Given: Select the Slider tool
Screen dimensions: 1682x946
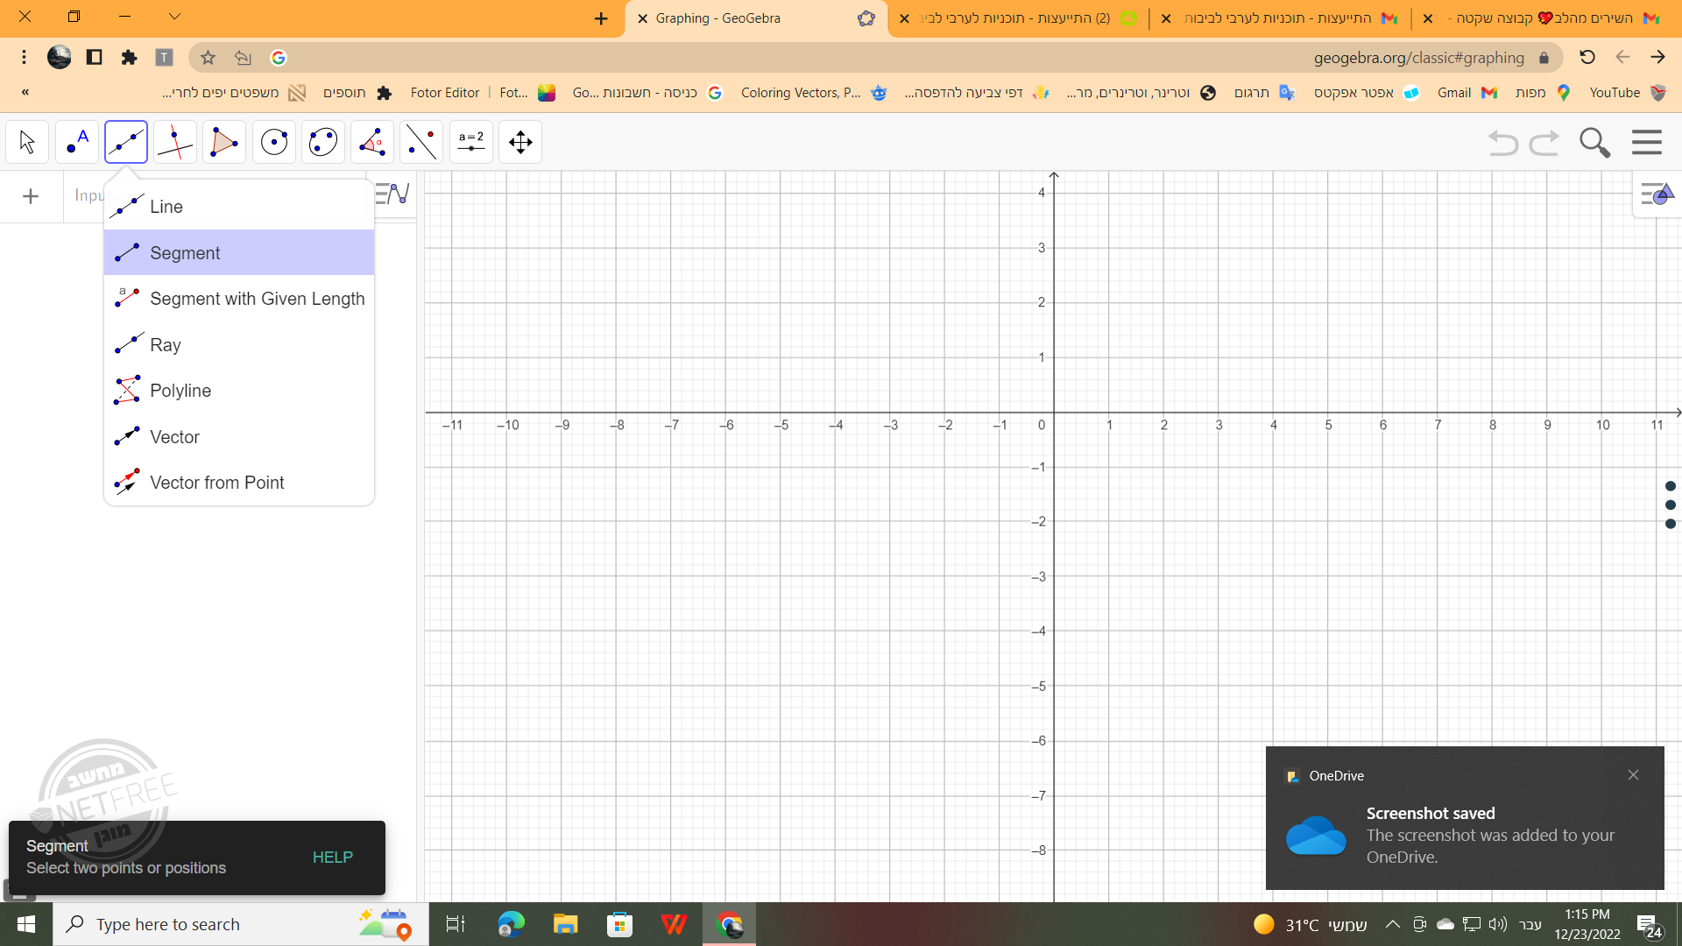Looking at the screenshot, I should click(471, 142).
